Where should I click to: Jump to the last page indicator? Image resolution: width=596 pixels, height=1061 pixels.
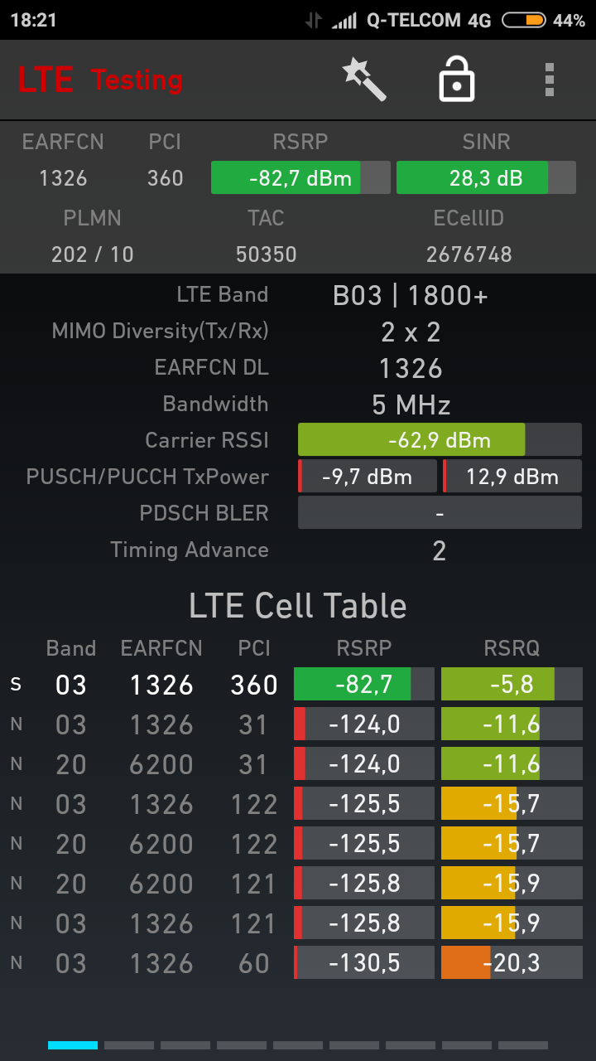[523, 1045]
